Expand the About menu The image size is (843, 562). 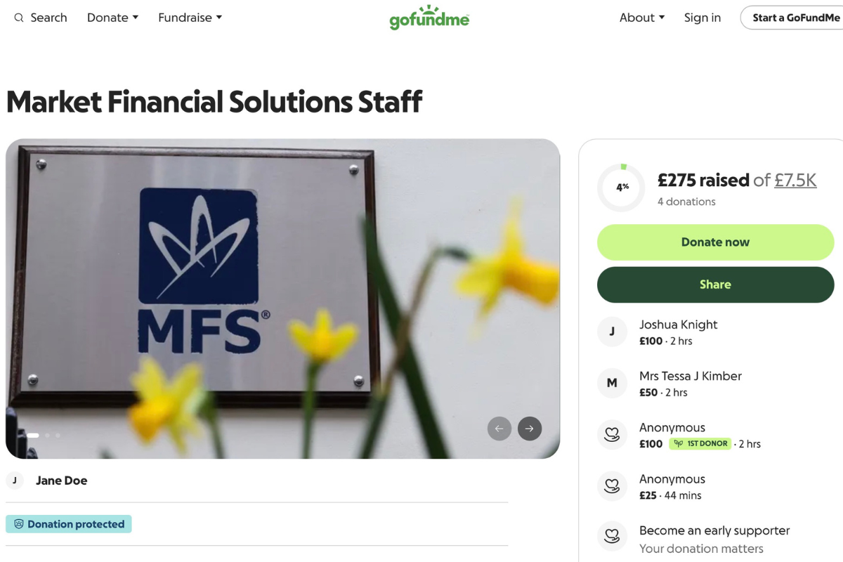[x=642, y=18]
